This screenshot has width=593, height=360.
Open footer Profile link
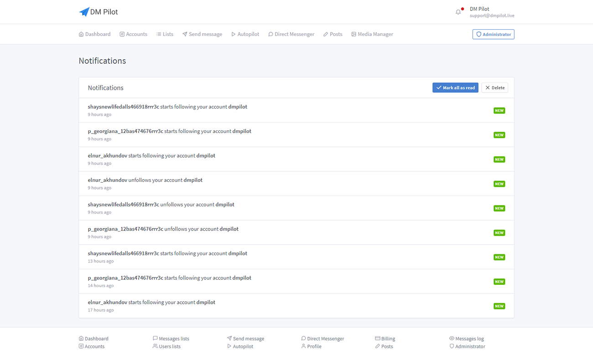311,346
